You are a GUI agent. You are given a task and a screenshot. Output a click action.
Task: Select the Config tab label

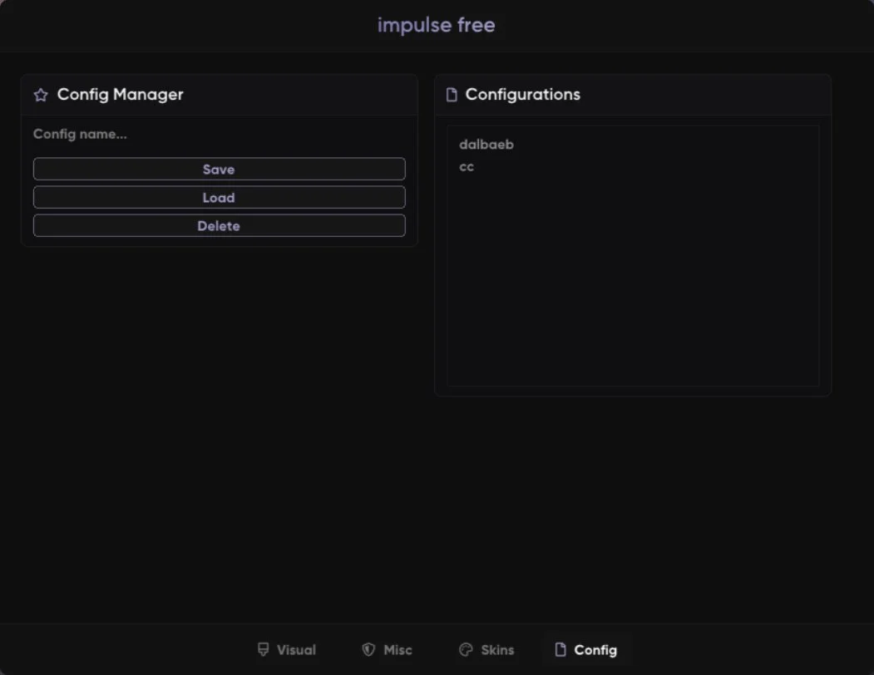coord(595,650)
